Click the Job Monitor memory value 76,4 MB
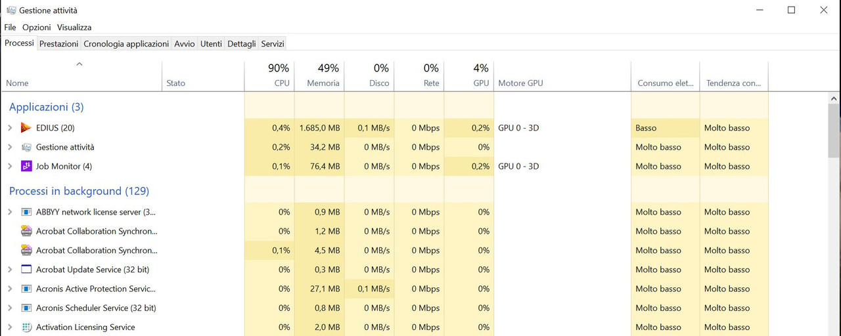 tap(319, 166)
